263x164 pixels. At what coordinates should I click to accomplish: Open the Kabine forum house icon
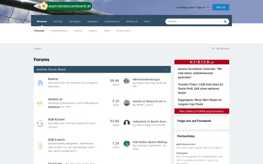pos(40,83)
